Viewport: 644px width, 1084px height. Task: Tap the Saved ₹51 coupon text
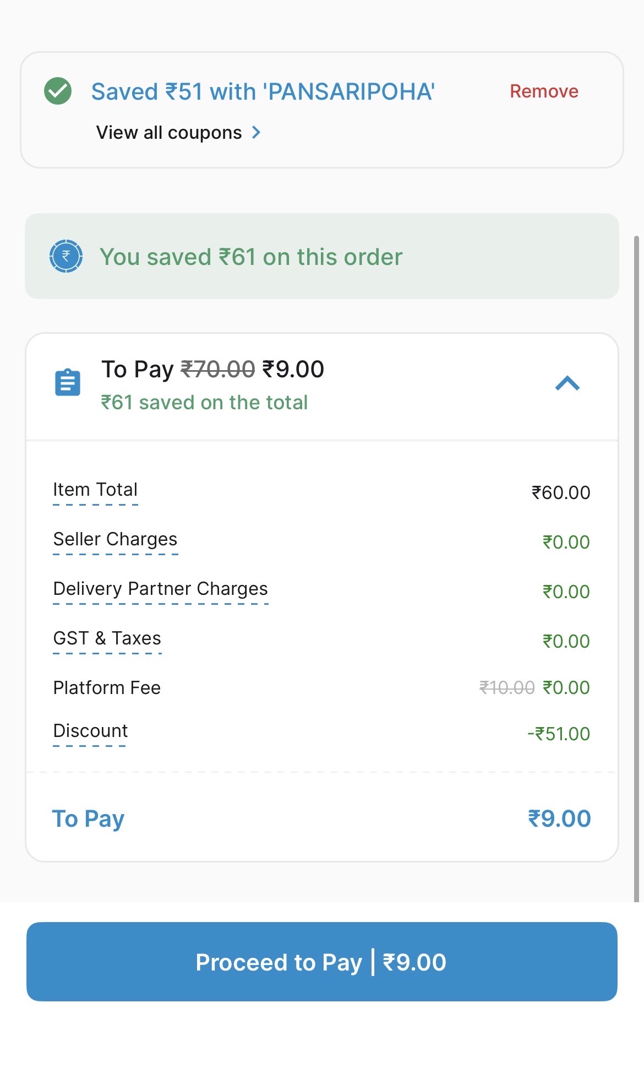263,92
